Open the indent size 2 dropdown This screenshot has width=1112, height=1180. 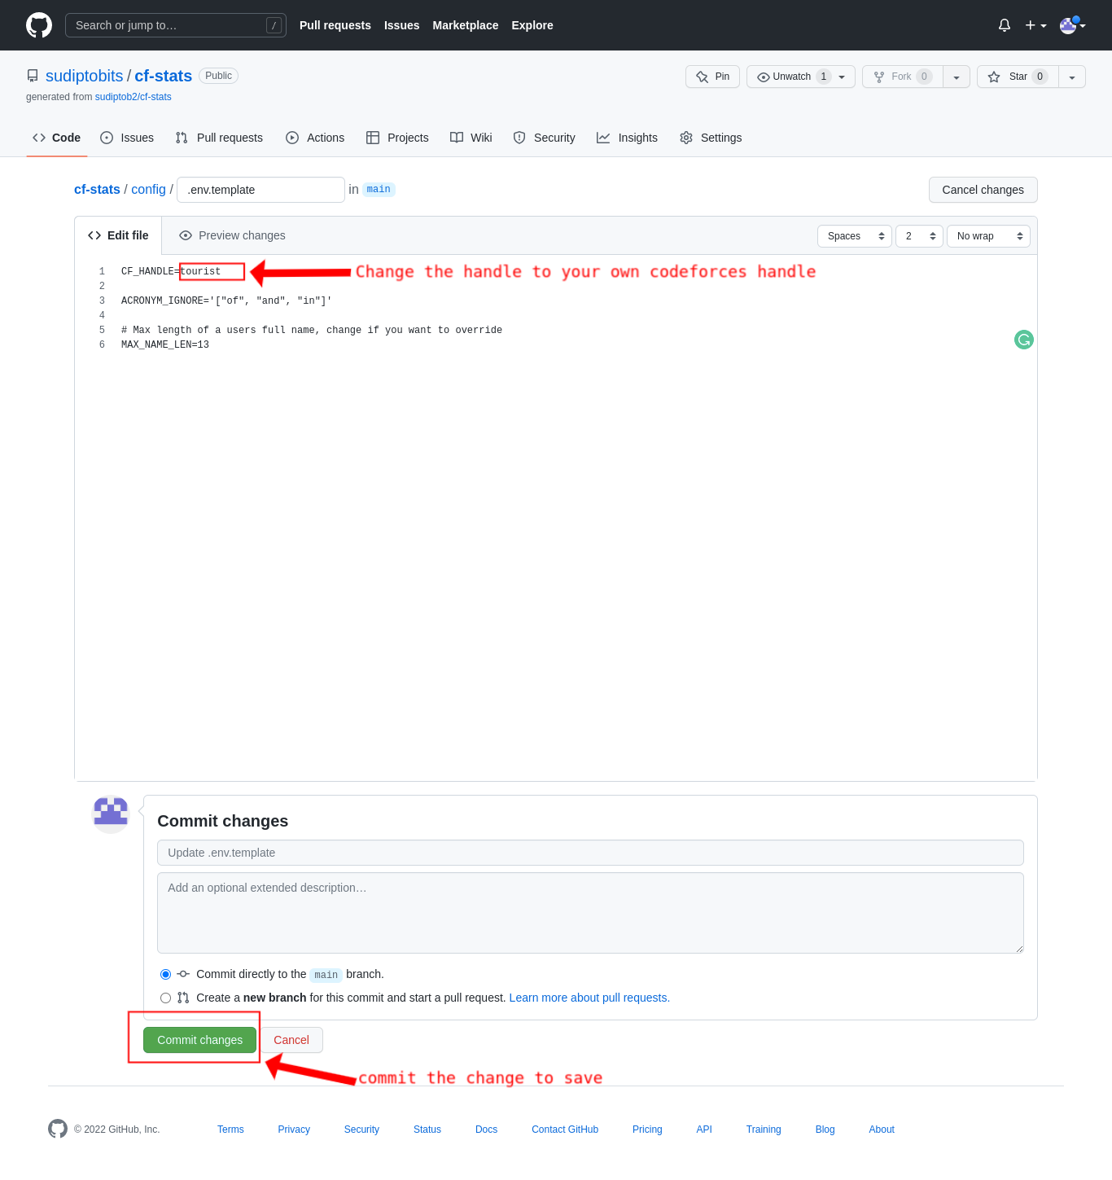(919, 236)
